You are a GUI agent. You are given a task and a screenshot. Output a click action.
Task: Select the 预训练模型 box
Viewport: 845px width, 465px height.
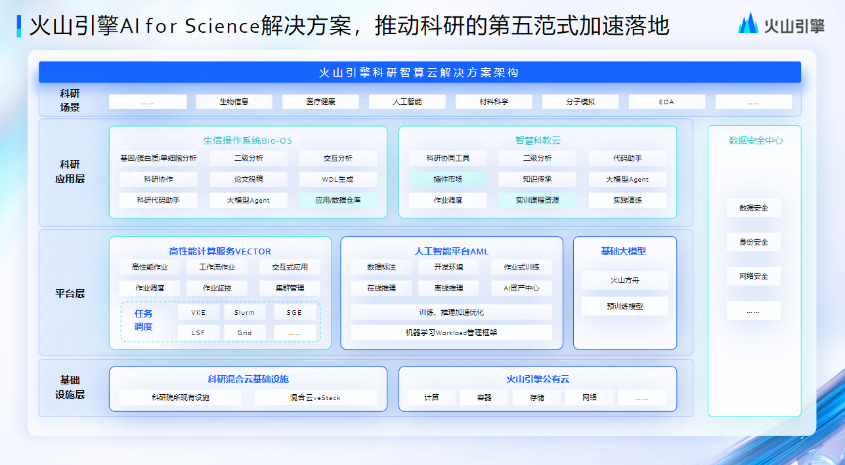625,306
